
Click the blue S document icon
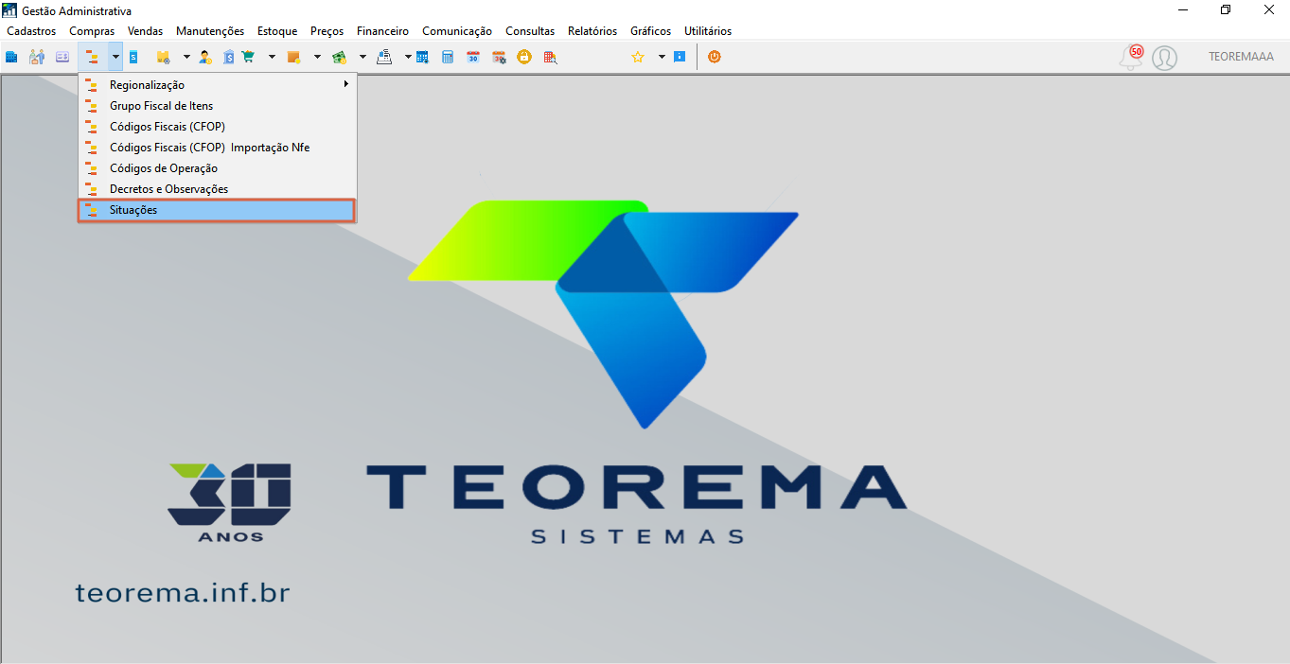[133, 57]
